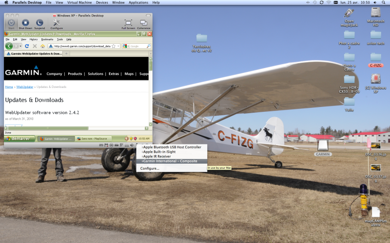Bookmark page with the star icon
The width and height of the screenshot is (390, 243).
114,46
